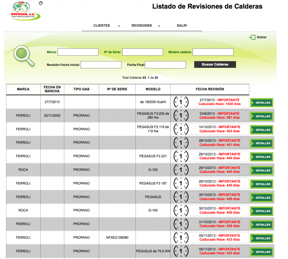Focus the Marca input field
Screen dimensions: 288x259
tap(78, 52)
